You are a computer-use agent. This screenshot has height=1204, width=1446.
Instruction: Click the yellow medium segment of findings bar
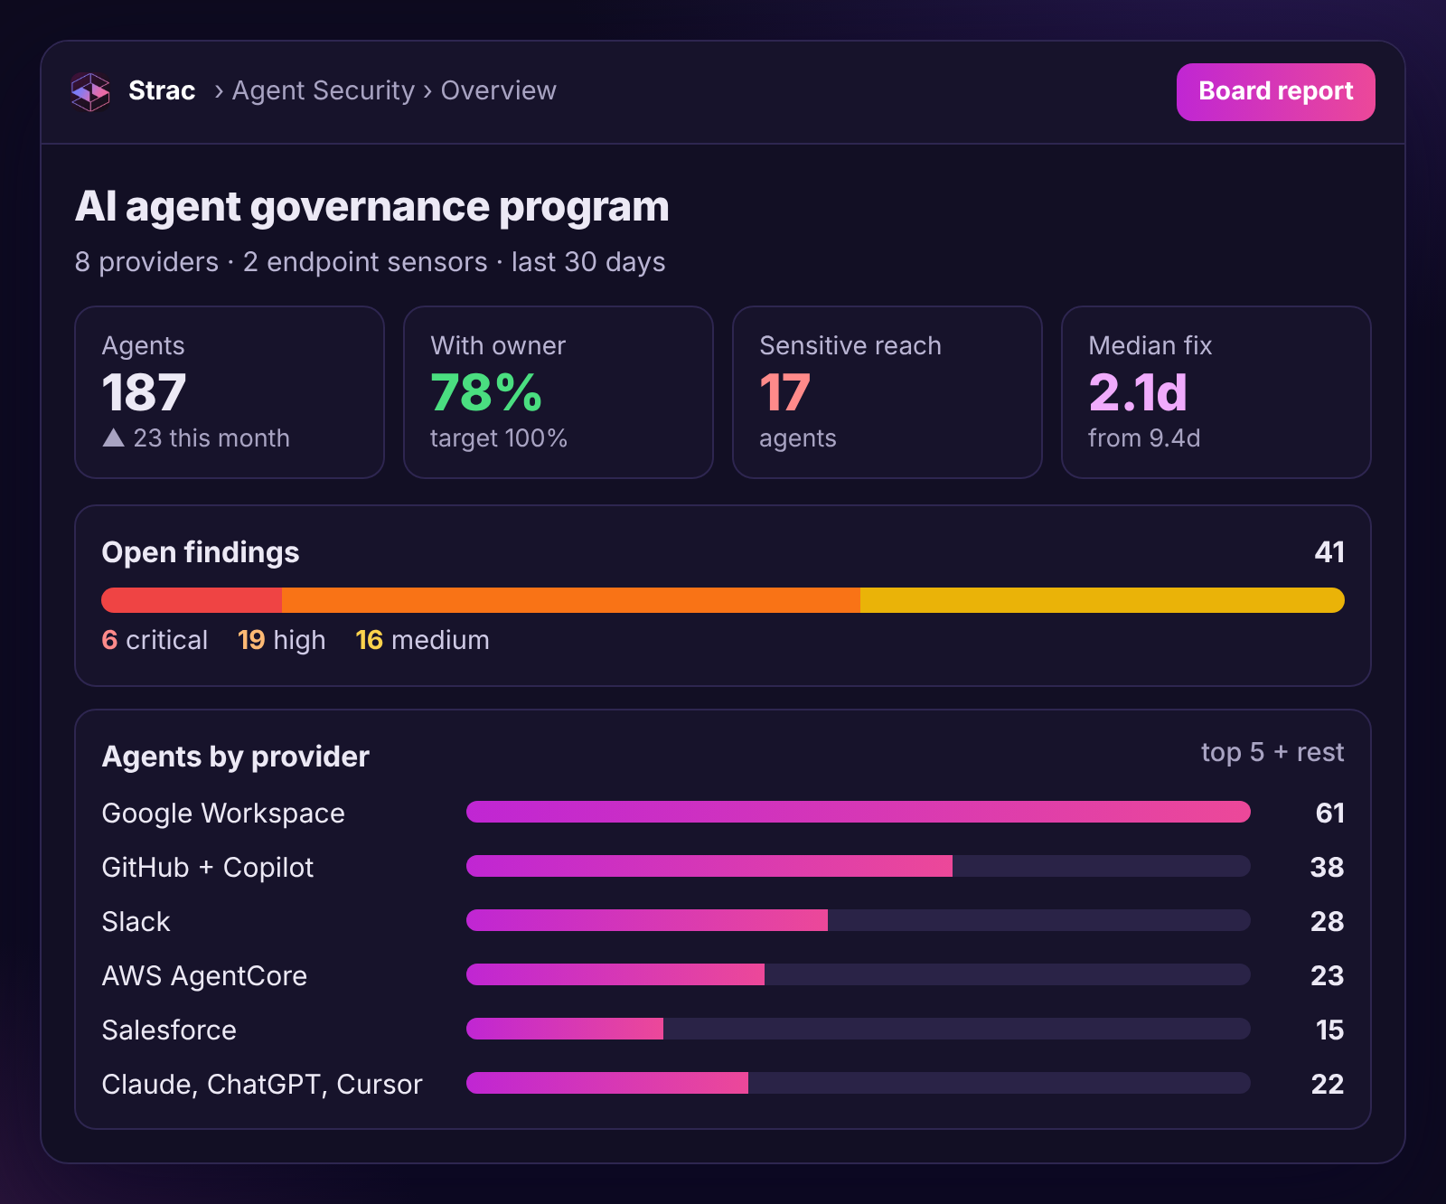coord(1103,600)
